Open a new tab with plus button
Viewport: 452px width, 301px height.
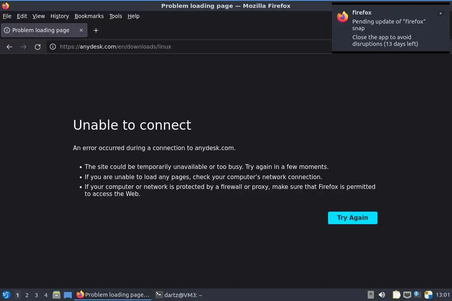pos(96,30)
